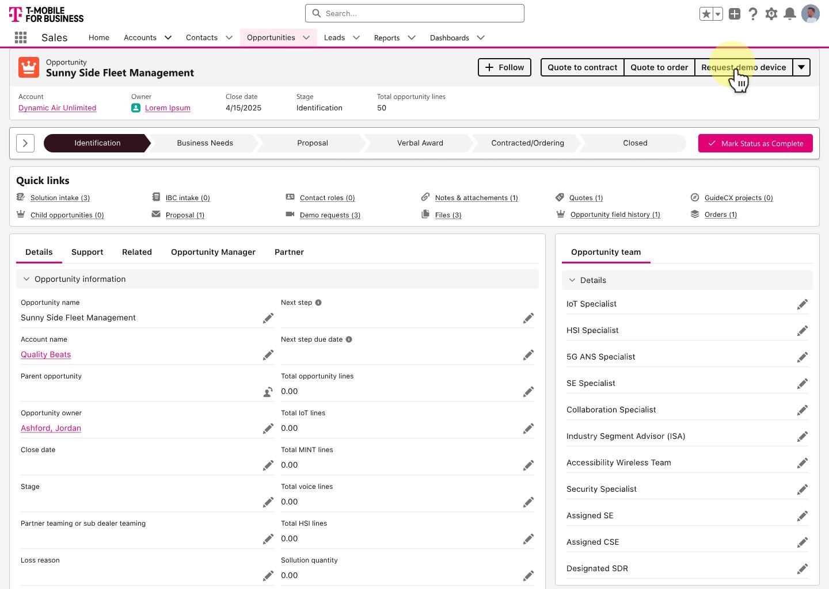Image resolution: width=829 pixels, height=589 pixels.
Task: Edit the Designated SDR pencil
Action: (803, 569)
